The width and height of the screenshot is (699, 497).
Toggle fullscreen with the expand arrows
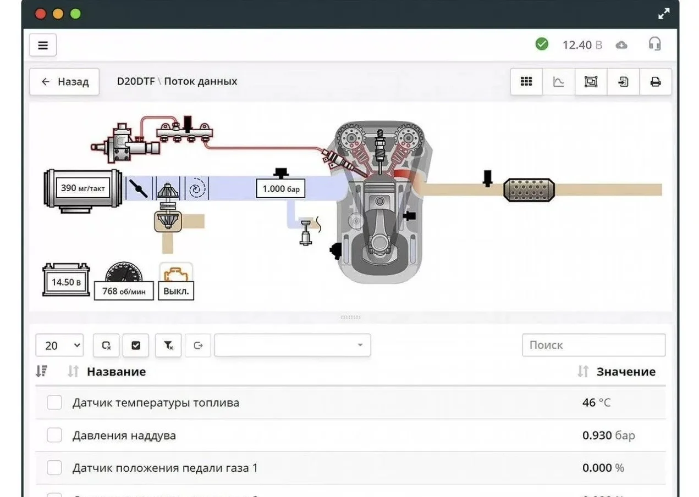pos(664,14)
